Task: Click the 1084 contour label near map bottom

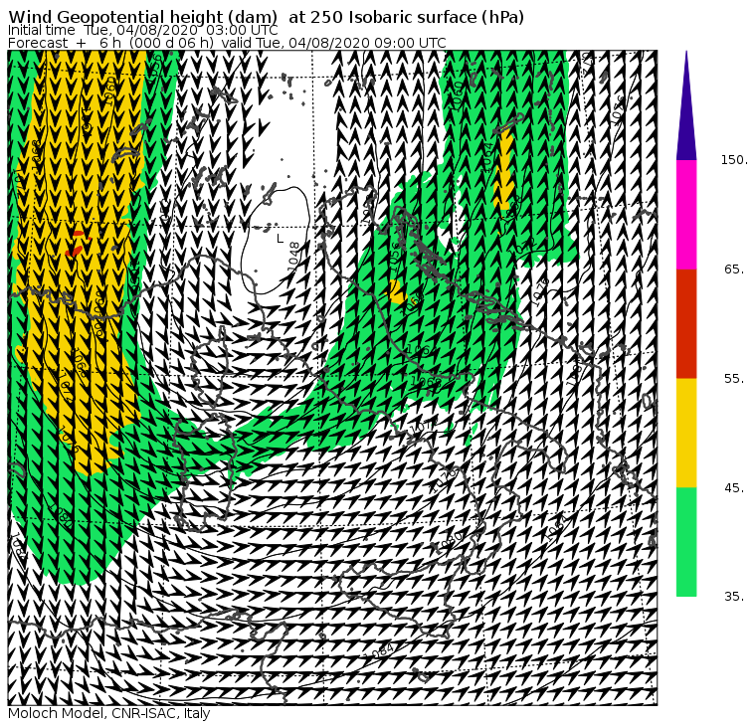Action: click(379, 651)
